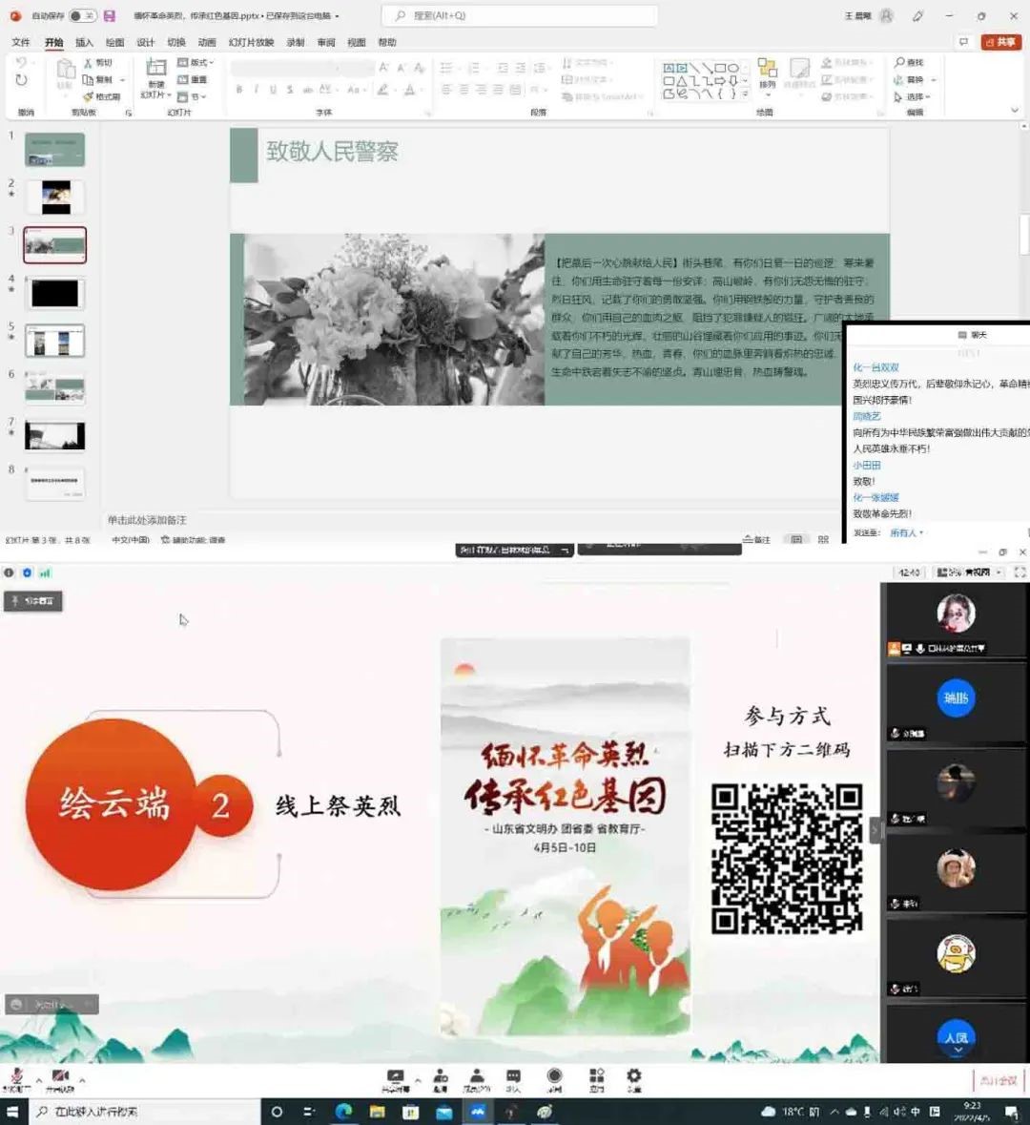Toggle bold formatting in the font group
The width and height of the screenshot is (1030, 1125).
239,90
